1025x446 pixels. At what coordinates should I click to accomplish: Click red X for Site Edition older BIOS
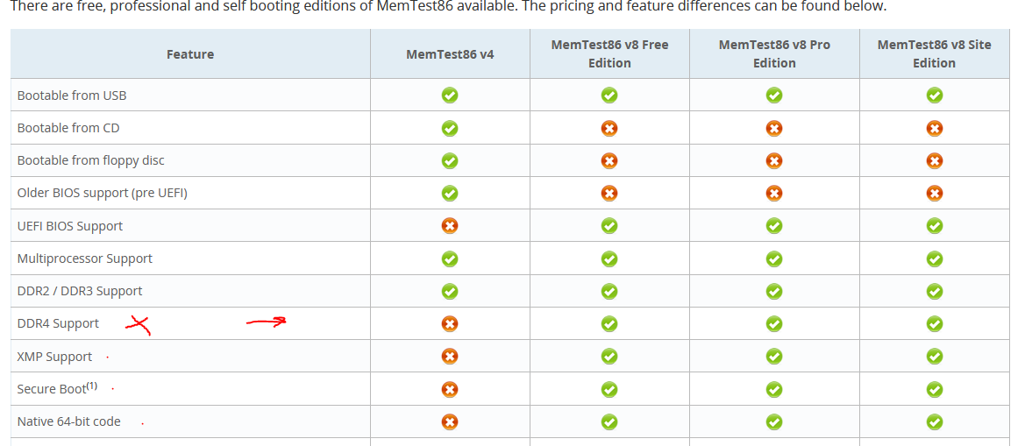pyautogui.click(x=935, y=193)
